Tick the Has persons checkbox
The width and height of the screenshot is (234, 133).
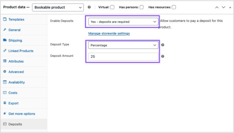142,7
